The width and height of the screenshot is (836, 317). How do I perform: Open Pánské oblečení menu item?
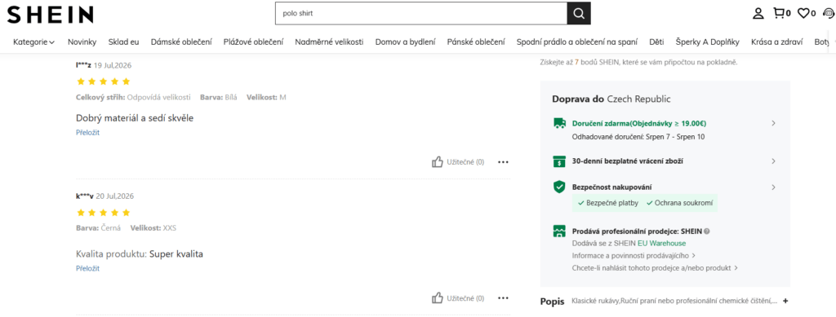476,42
